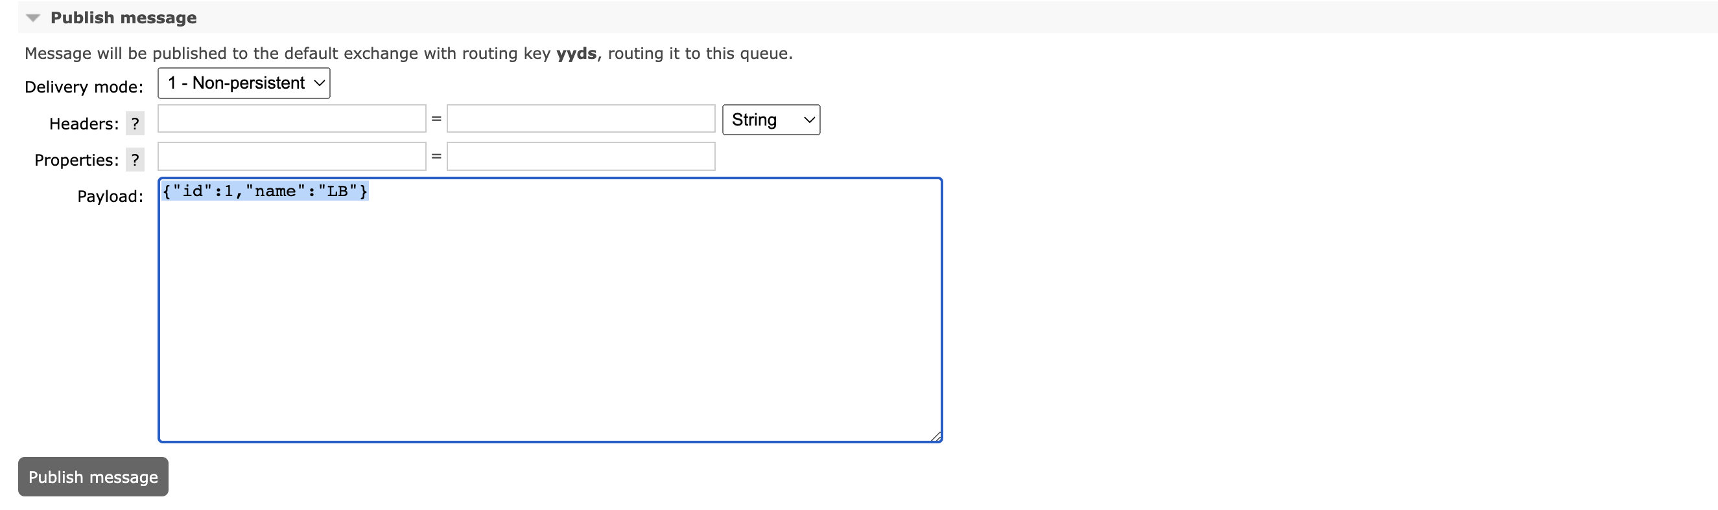
Task: Click the Publish message section heading
Action: 123,18
